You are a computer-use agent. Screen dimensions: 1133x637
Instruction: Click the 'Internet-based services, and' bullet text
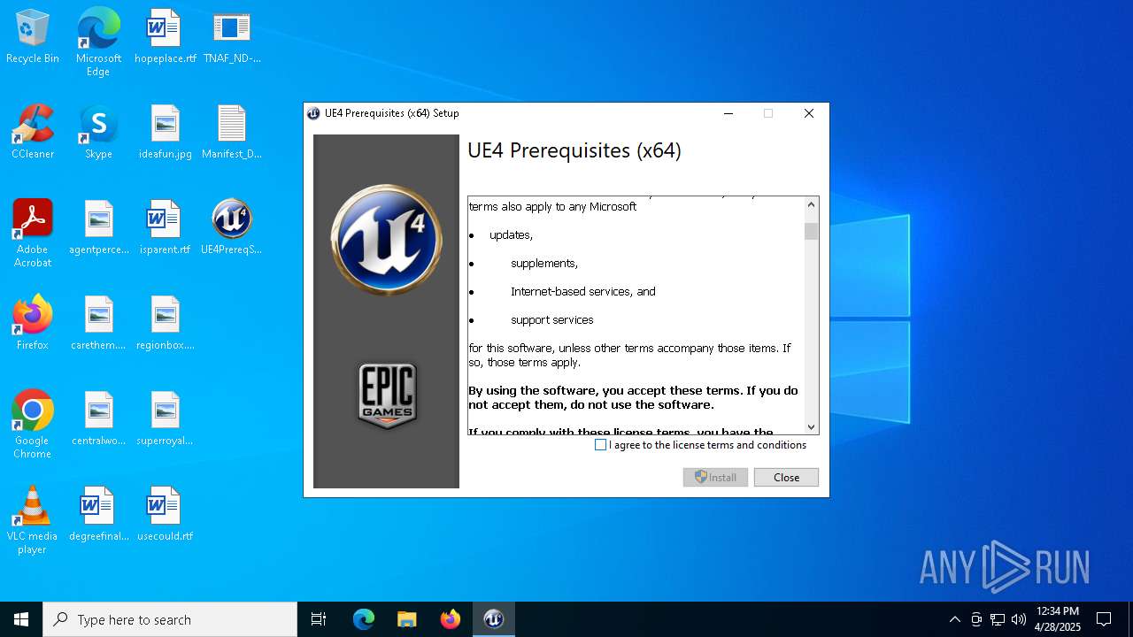pos(583,291)
